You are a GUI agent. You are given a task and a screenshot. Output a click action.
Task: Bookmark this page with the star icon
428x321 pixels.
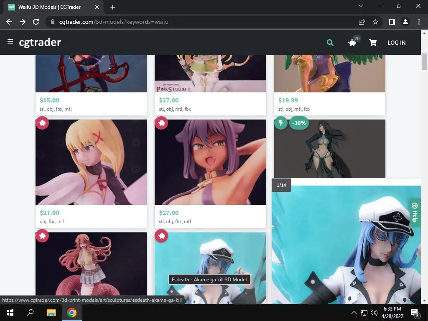[x=375, y=22]
